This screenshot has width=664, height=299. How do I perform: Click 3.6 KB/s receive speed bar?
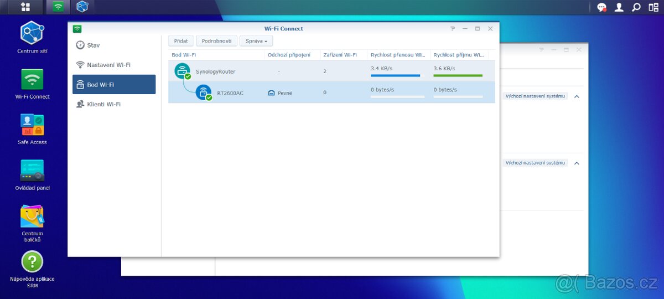[x=458, y=75]
